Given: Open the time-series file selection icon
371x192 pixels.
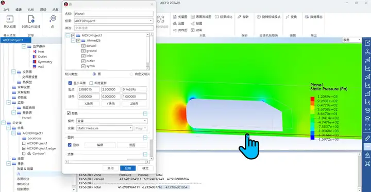Looking at the screenshot, I should [x=31, y=19].
